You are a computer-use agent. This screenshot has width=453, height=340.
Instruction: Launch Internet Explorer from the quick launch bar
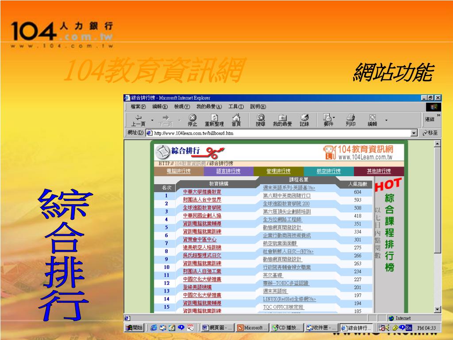[154, 328]
